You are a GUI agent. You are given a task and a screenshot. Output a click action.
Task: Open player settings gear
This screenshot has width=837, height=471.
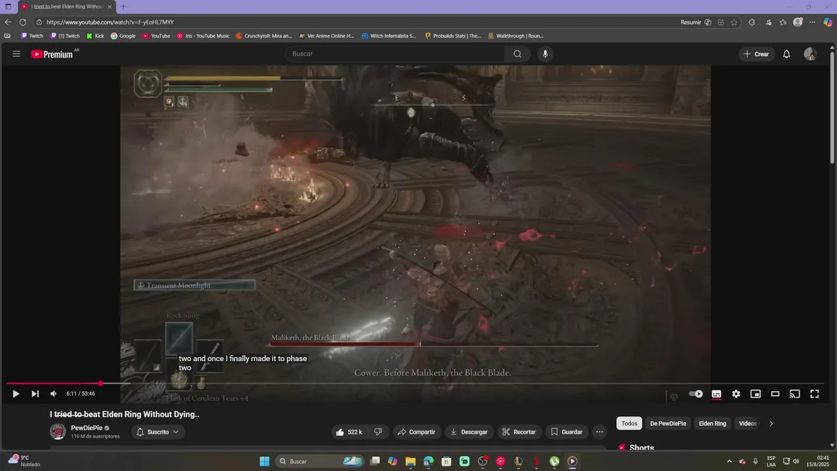point(736,394)
